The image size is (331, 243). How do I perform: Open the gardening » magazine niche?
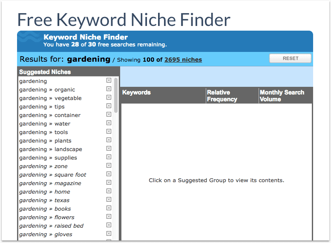pyautogui.click(x=50, y=183)
